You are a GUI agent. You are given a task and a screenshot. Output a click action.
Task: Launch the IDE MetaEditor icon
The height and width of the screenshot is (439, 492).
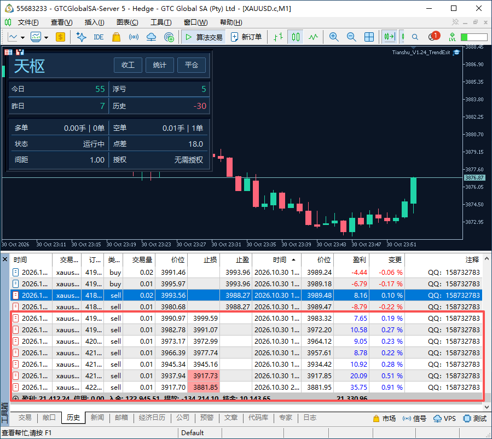pos(99,37)
